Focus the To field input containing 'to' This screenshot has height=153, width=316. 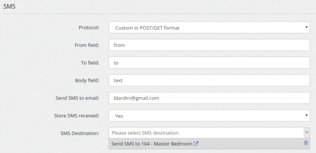click(x=209, y=63)
